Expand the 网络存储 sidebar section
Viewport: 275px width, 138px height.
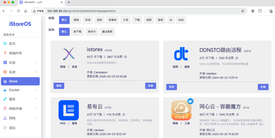click(x=20, y=109)
